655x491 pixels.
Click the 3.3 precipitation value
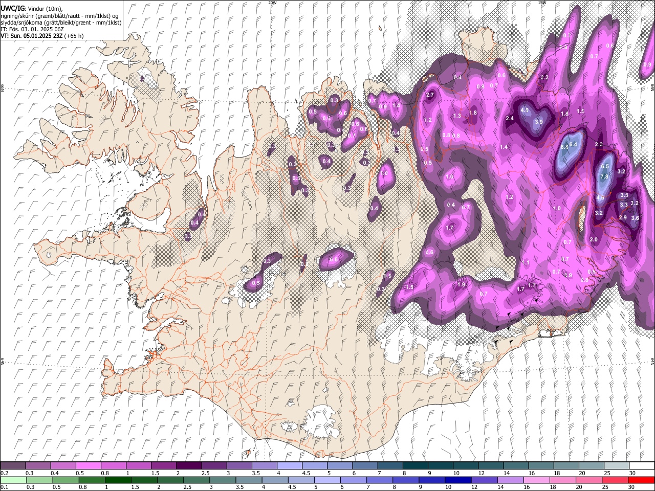(624, 205)
